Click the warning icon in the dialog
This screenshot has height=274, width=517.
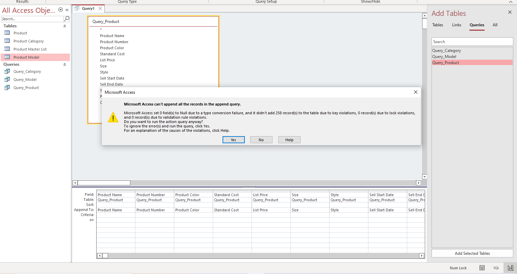113,117
